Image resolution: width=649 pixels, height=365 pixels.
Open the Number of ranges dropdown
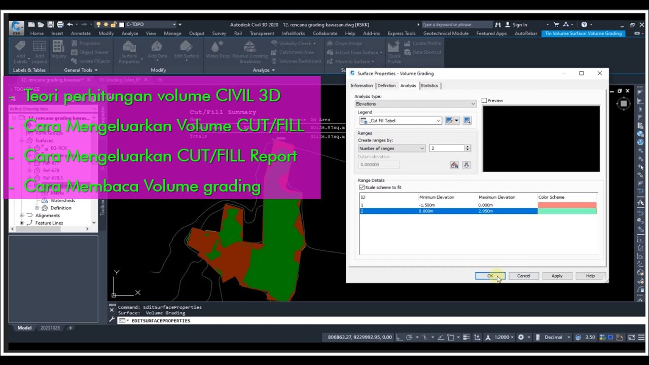pos(391,148)
